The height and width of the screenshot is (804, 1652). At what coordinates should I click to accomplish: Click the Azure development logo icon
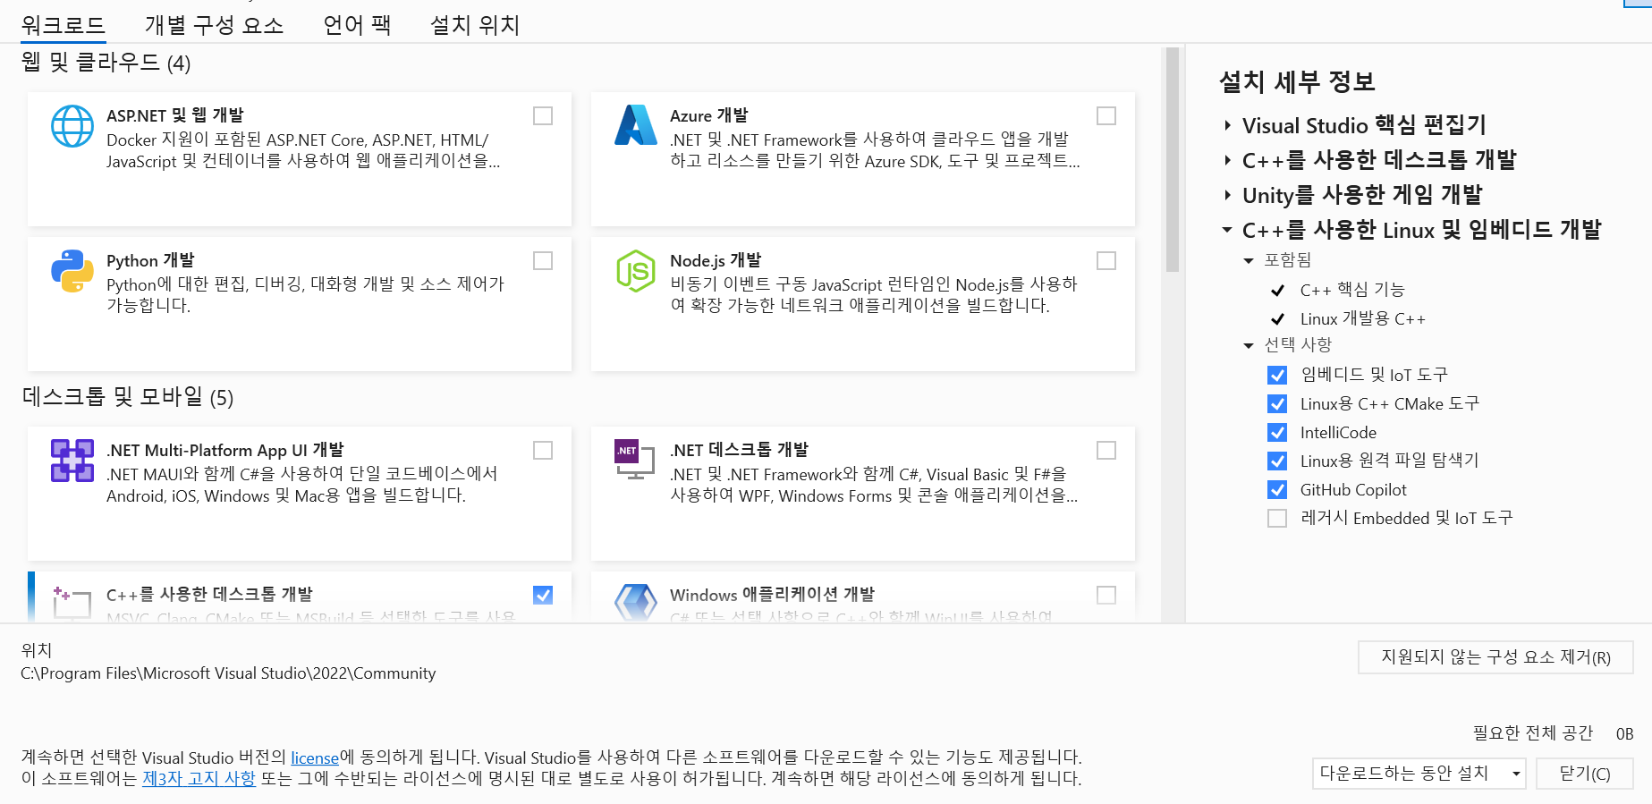[636, 125]
